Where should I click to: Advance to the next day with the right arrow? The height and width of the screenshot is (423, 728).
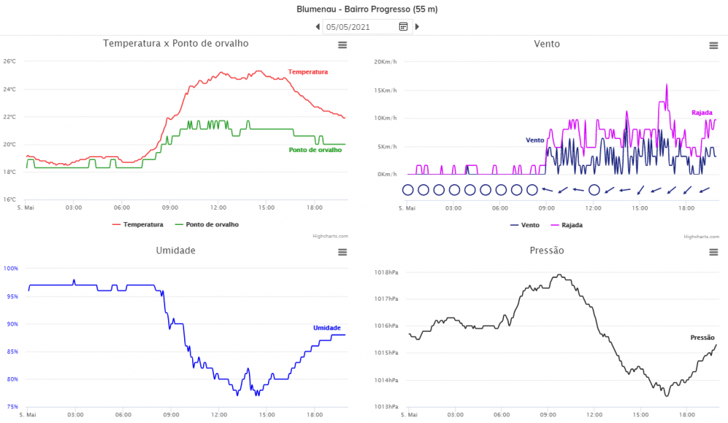[x=417, y=27]
